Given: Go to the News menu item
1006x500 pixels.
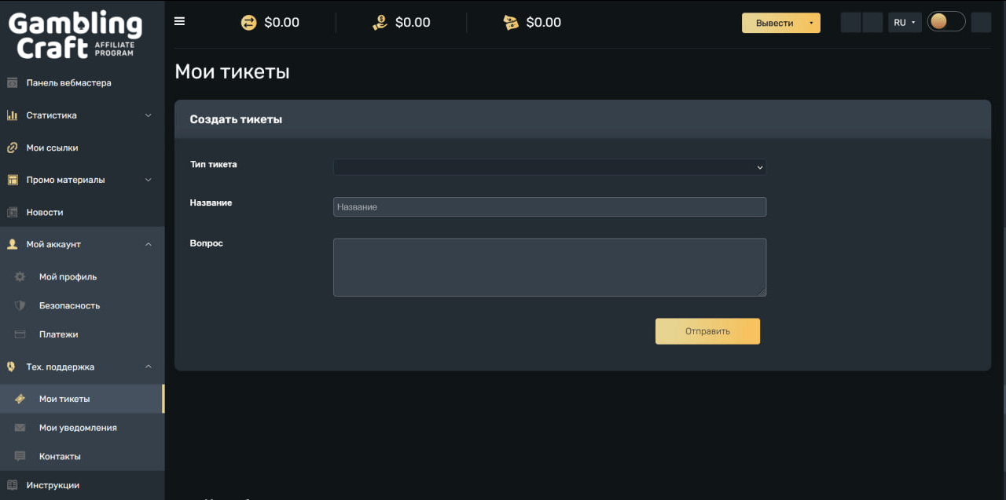Looking at the screenshot, I should click(45, 212).
